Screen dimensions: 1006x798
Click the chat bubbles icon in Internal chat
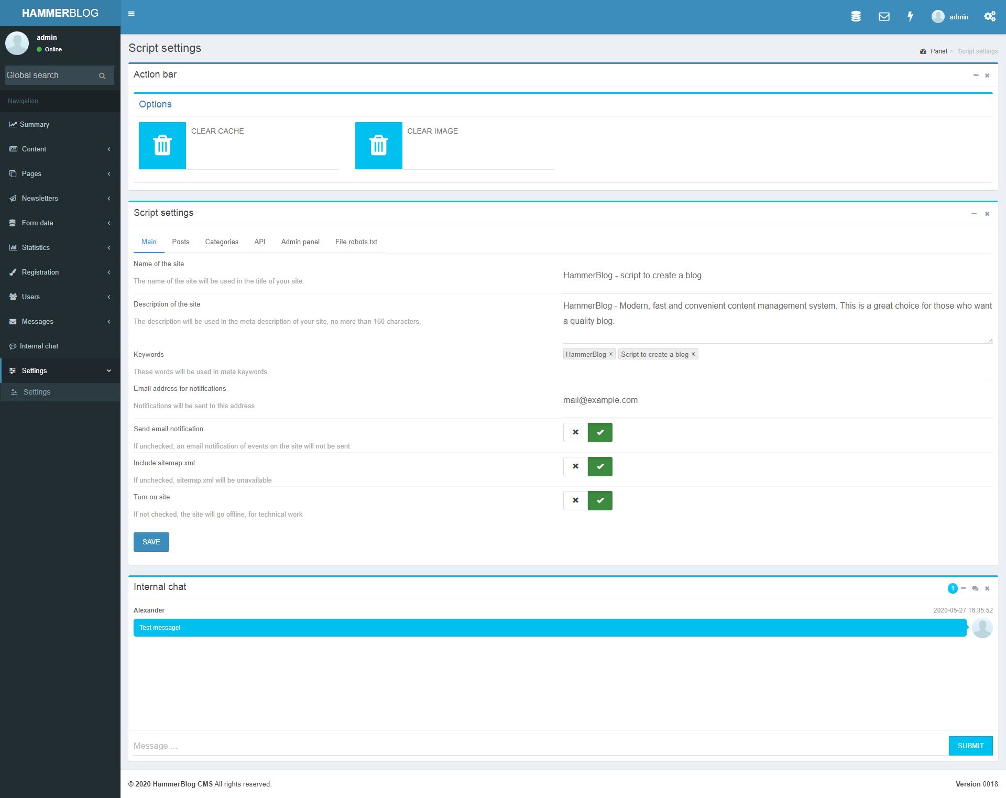pos(975,588)
